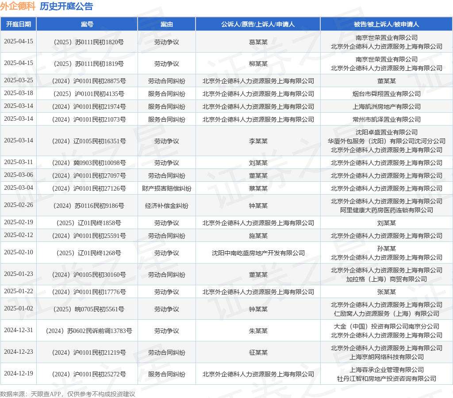The height and width of the screenshot is (398, 453).
Task: Click plaintiff name 施某某
Action: (x=258, y=236)
